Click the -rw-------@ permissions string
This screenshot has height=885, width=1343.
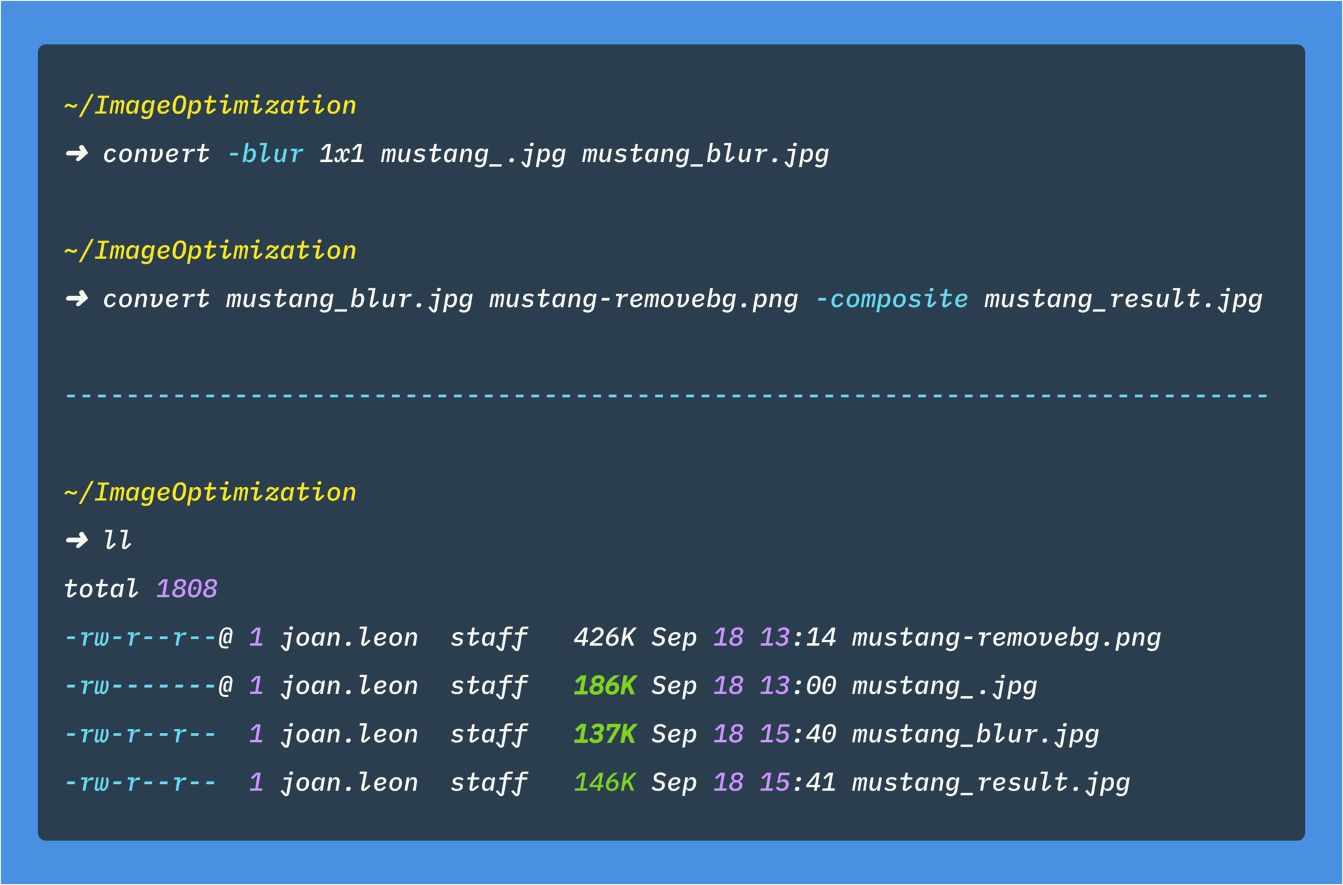coord(148,686)
